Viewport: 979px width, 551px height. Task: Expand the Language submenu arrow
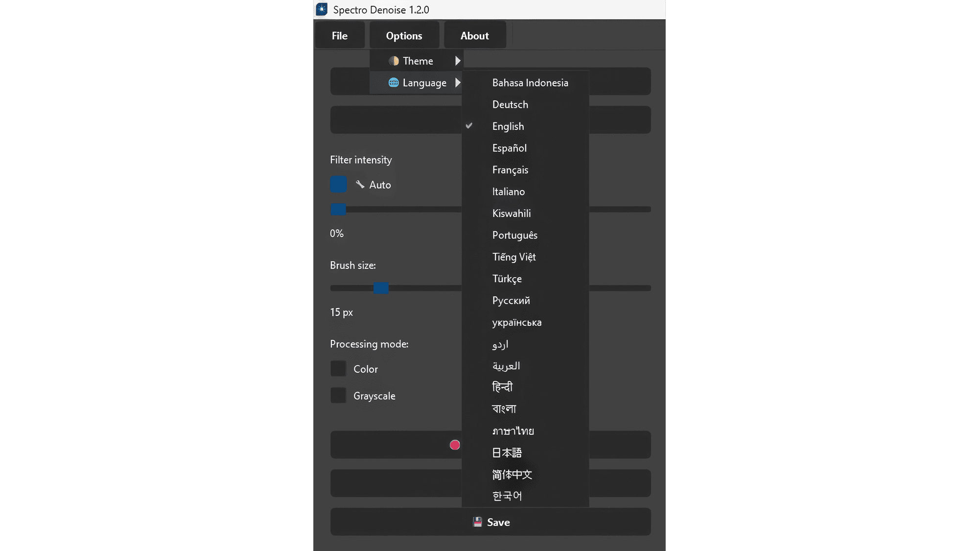[x=458, y=83]
